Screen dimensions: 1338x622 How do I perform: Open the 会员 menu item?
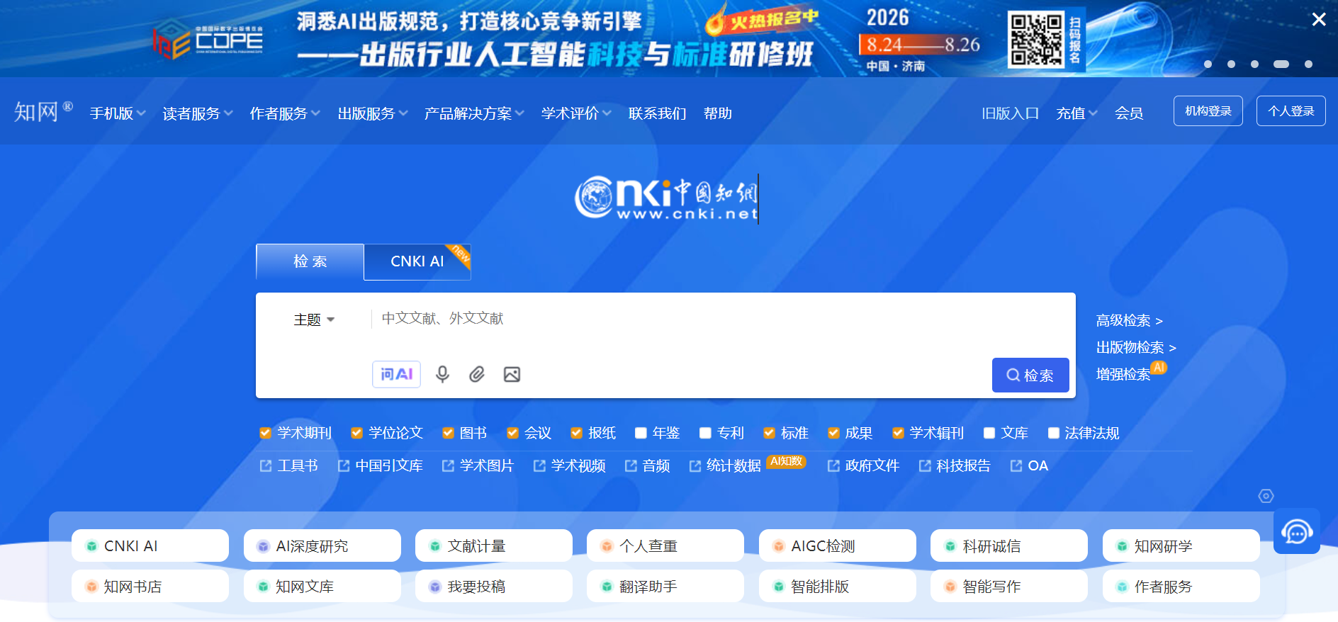(x=1128, y=113)
